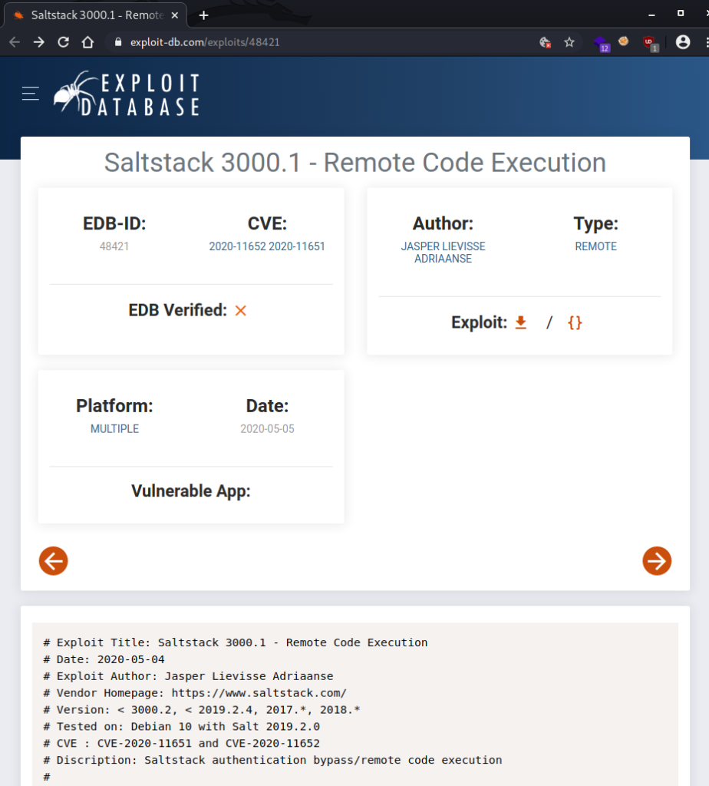Minimize the browser window
The height and width of the screenshot is (786, 709).
point(652,15)
